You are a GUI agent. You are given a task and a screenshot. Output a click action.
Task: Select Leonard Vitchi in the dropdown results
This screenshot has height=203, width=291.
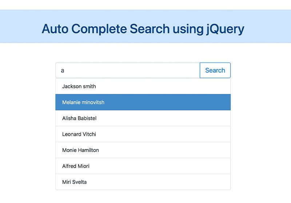[x=143, y=134]
